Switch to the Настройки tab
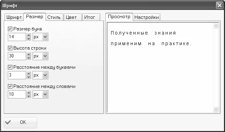Viewport: 225px width, 132px height. click(146, 17)
